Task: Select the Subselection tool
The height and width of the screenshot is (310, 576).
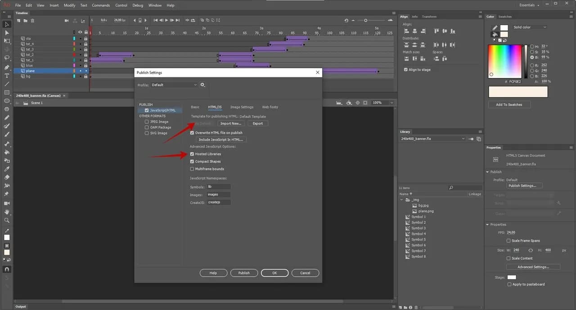Action: coord(7,33)
